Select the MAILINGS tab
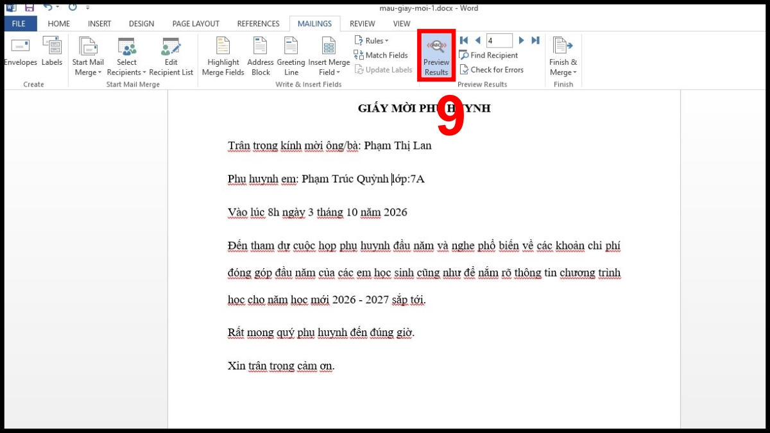770x433 pixels. pyautogui.click(x=315, y=24)
